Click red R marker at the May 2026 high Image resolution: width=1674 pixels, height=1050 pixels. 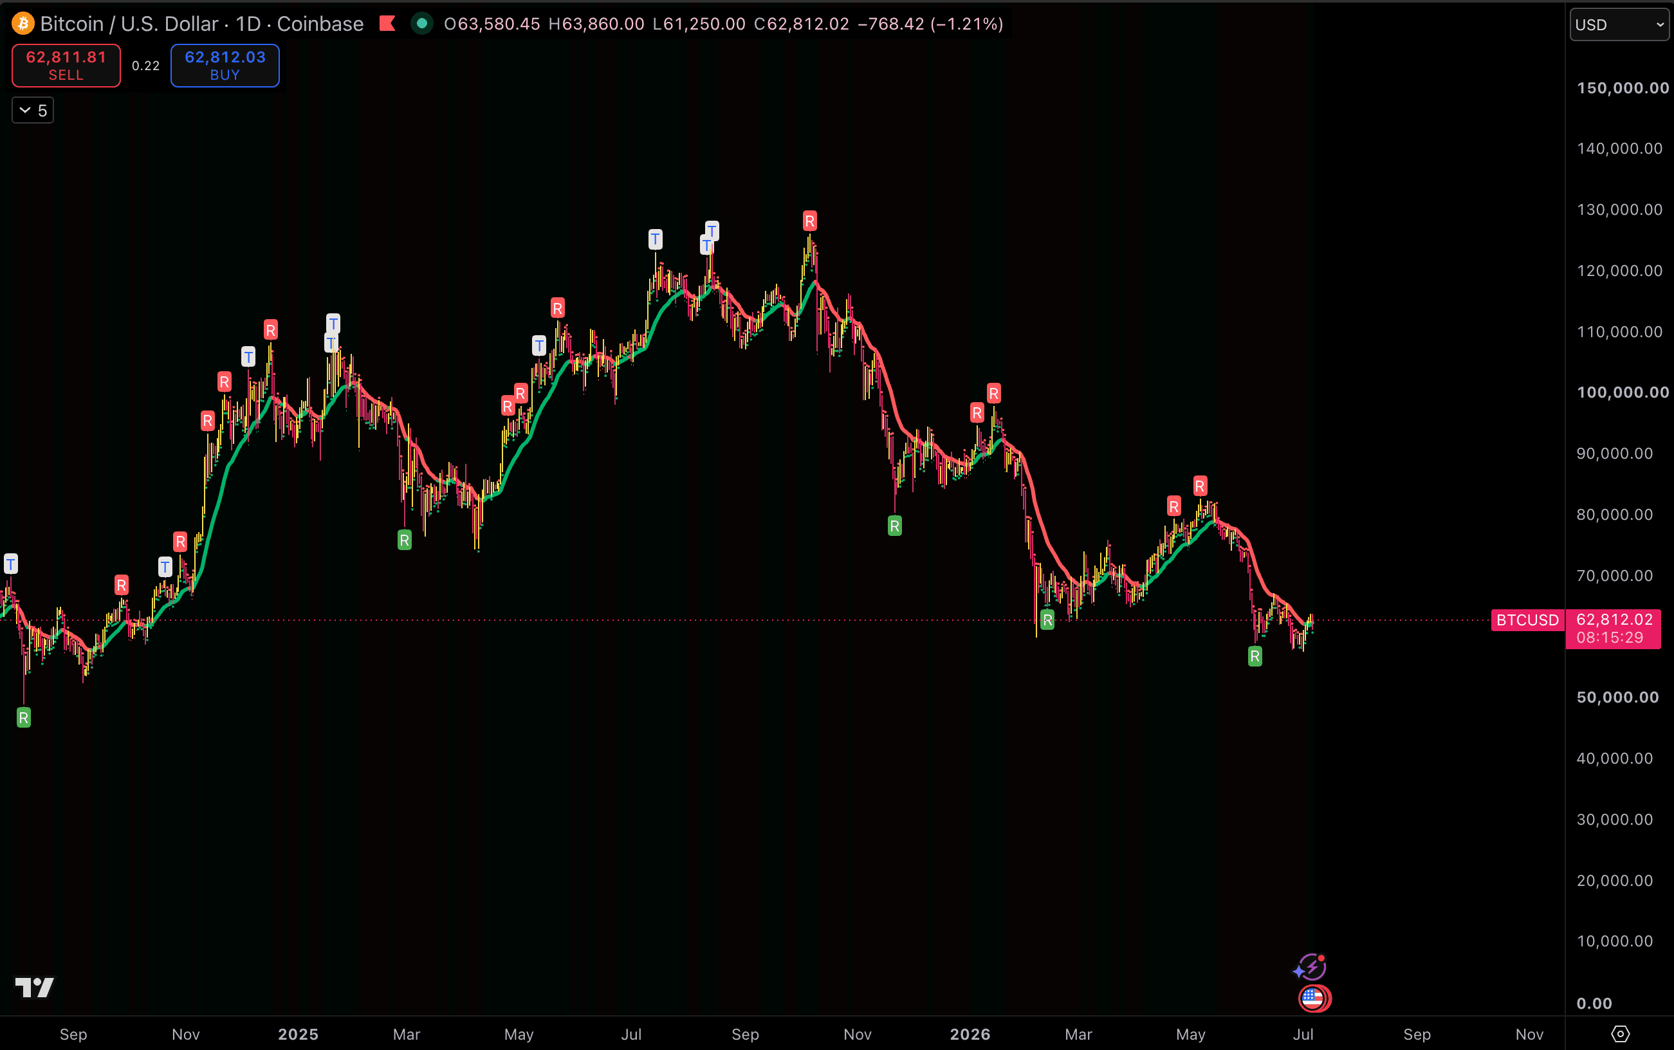pyautogui.click(x=1200, y=485)
